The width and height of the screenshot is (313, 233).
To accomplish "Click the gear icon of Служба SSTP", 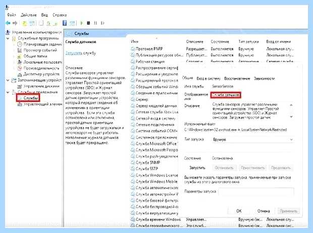I will 133,169.
